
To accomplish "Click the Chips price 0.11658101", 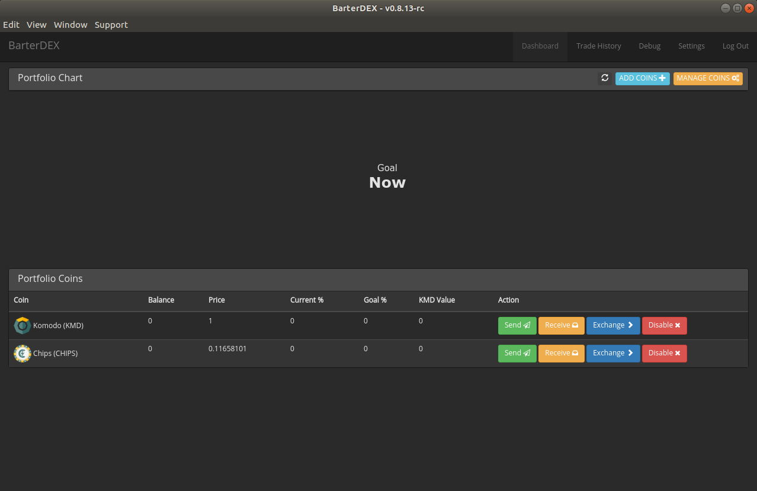I will coord(227,349).
